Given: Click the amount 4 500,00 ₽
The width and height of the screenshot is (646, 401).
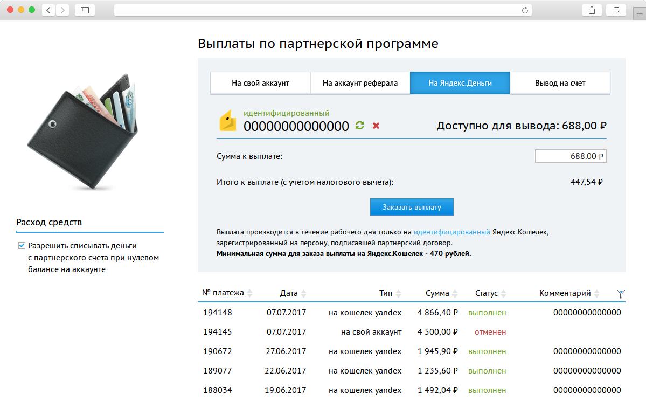Looking at the screenshot, I should (x=437, y=332).
